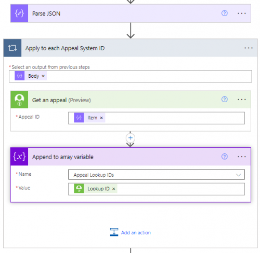Open Parse JSON ellipsis menu
Screen dimensions: 260x253
242,13
